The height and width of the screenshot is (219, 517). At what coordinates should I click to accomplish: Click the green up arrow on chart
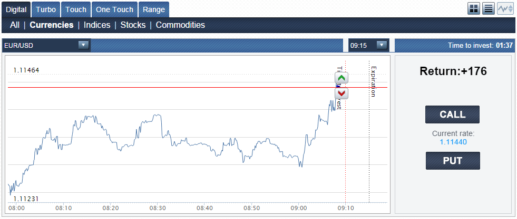342,78
